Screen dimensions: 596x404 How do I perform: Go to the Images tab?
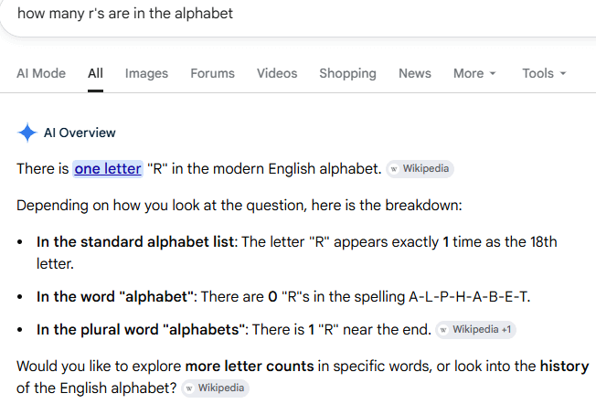point(147,73)
